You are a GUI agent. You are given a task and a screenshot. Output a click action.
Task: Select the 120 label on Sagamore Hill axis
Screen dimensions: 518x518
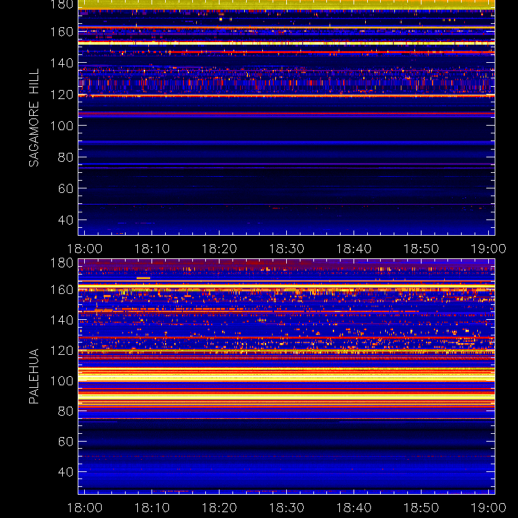[x=62, y=95]
